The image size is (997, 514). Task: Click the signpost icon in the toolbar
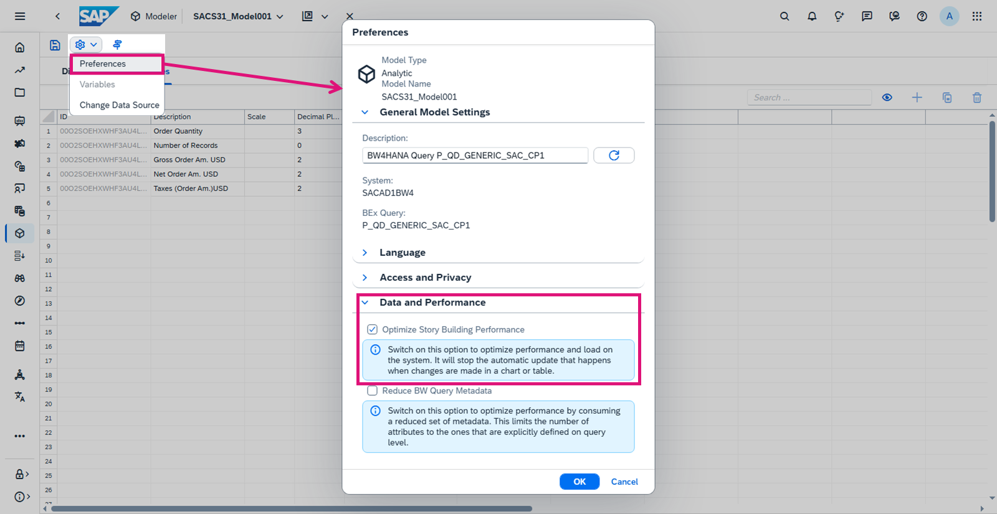(x=117, y=45)
